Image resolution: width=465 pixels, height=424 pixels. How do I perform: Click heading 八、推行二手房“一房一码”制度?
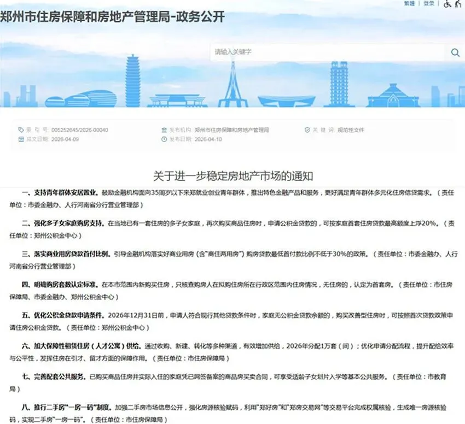point(67,408)
